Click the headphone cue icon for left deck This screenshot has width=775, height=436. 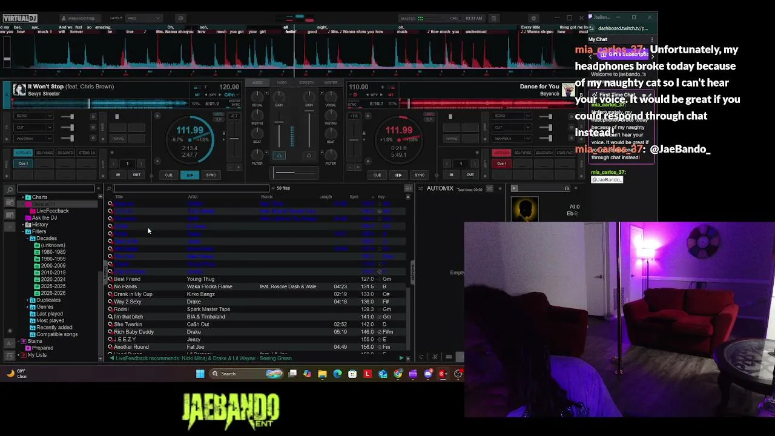pos(279,156)
